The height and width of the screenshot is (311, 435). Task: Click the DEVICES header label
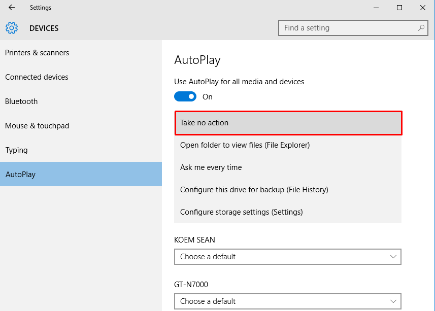(44, 28)
